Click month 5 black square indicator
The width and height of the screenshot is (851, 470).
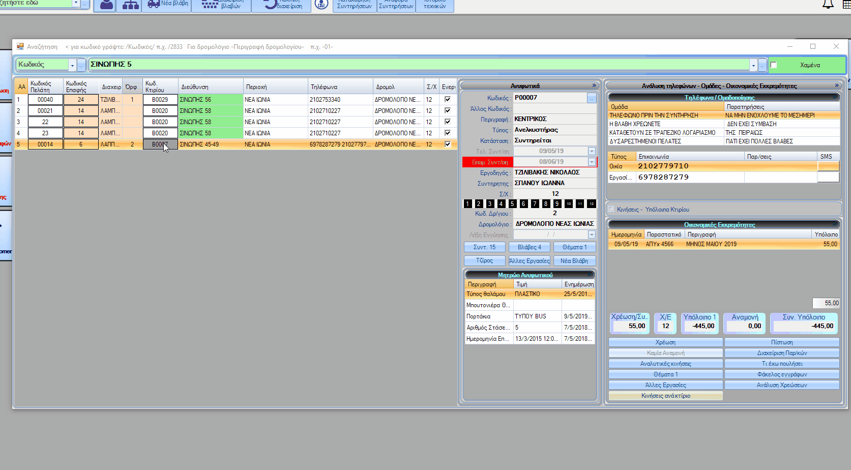tap(512, 204)
